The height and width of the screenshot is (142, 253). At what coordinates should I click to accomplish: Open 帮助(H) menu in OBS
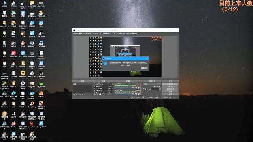click(x=122, y=34)
